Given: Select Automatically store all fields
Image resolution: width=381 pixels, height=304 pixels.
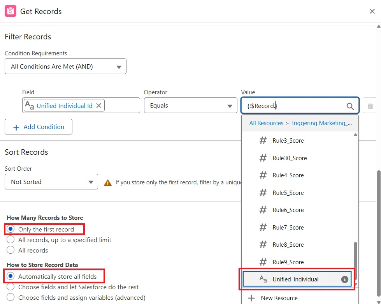Looking at the screenshot, I should pos(11,276).
